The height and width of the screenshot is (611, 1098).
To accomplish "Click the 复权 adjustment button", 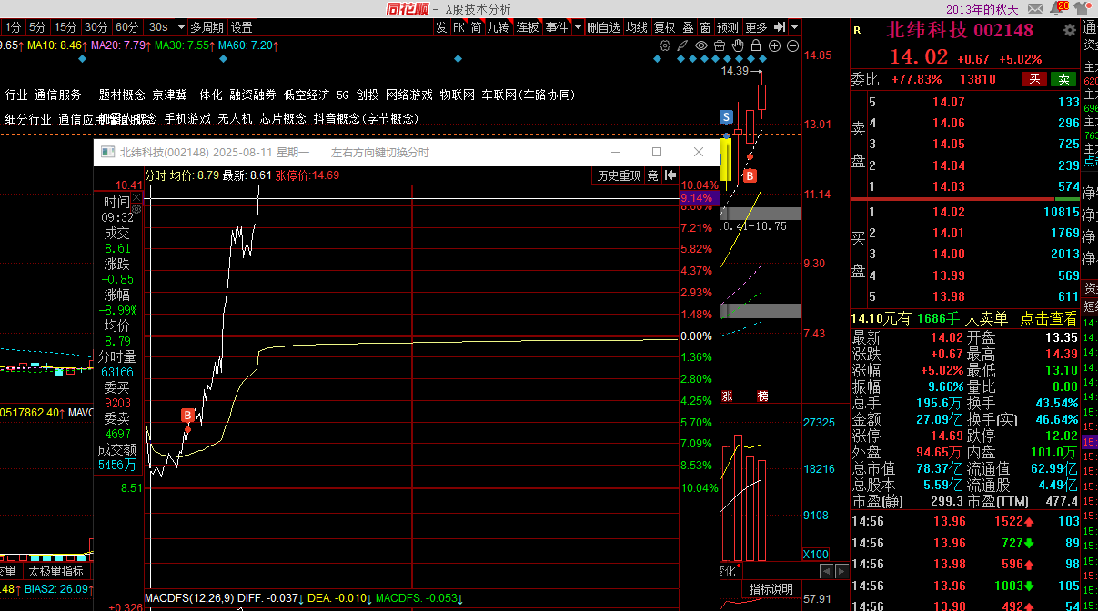I will [x=665, y=27].
